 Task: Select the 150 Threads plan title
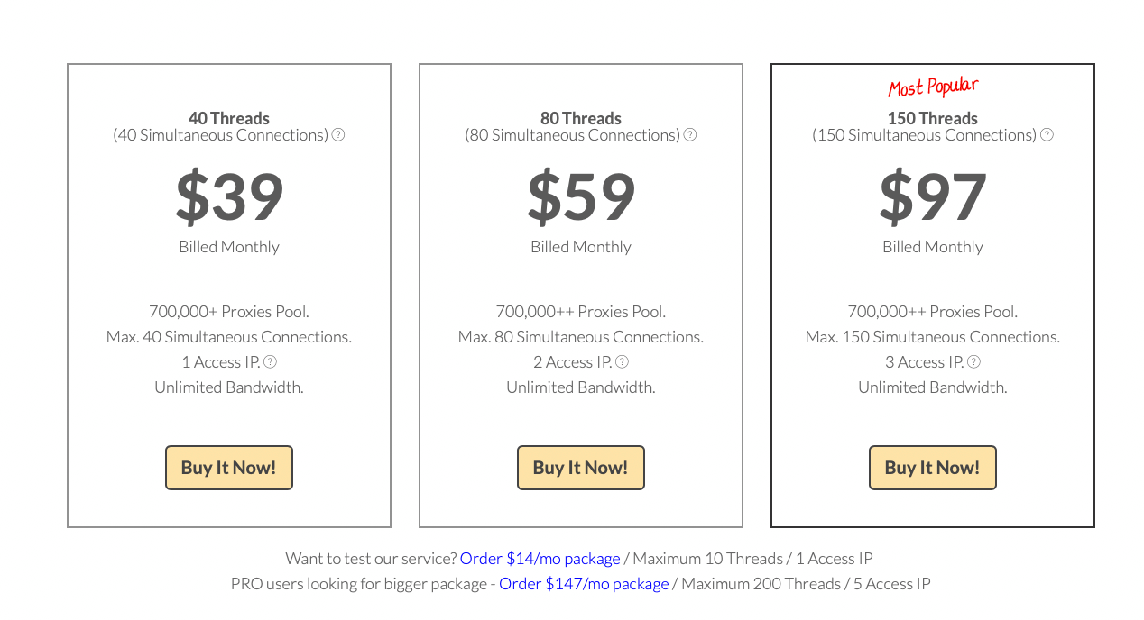point(933,118)
